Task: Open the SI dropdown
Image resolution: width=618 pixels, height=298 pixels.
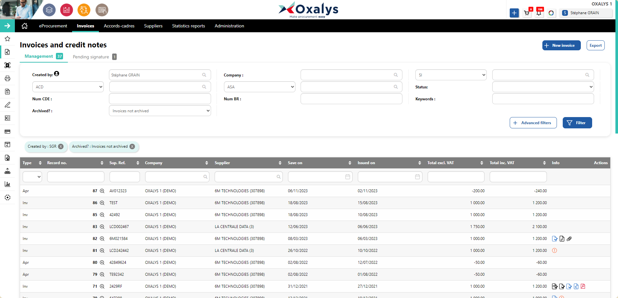Action: click(x=451, y=75)
